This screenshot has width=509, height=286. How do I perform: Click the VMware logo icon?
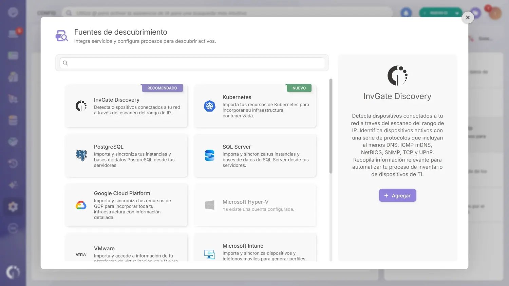[81, 254]
